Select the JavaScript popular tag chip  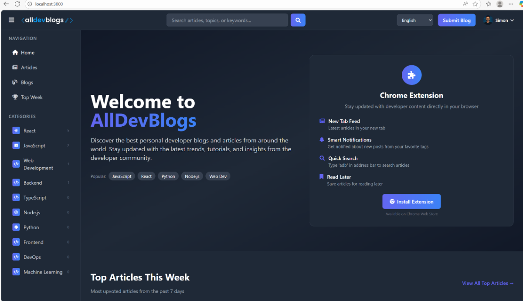coord(122,176)
